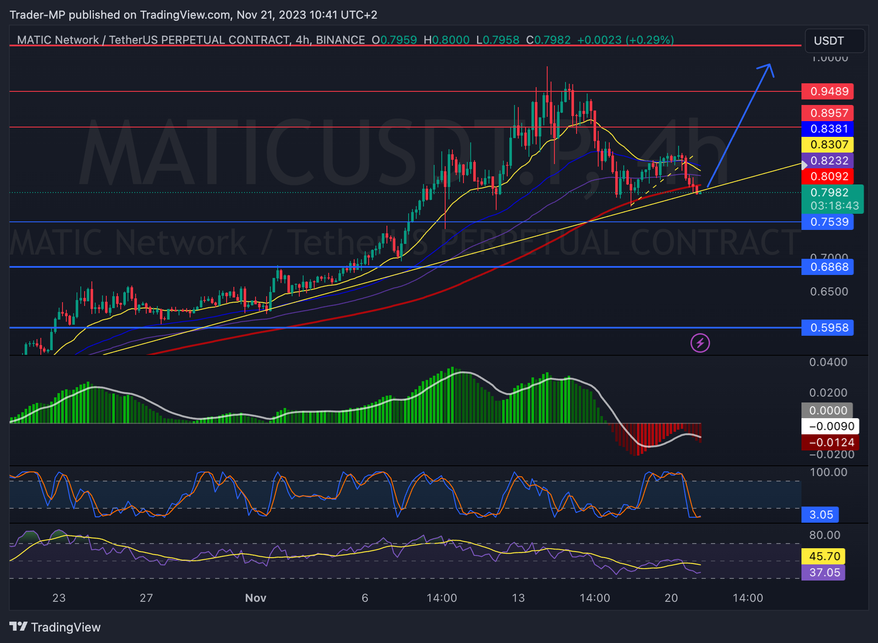The width and height of the screenshot is (878, 643).
Task: Click the Nov date label on time axis
Action: [256, 598]
